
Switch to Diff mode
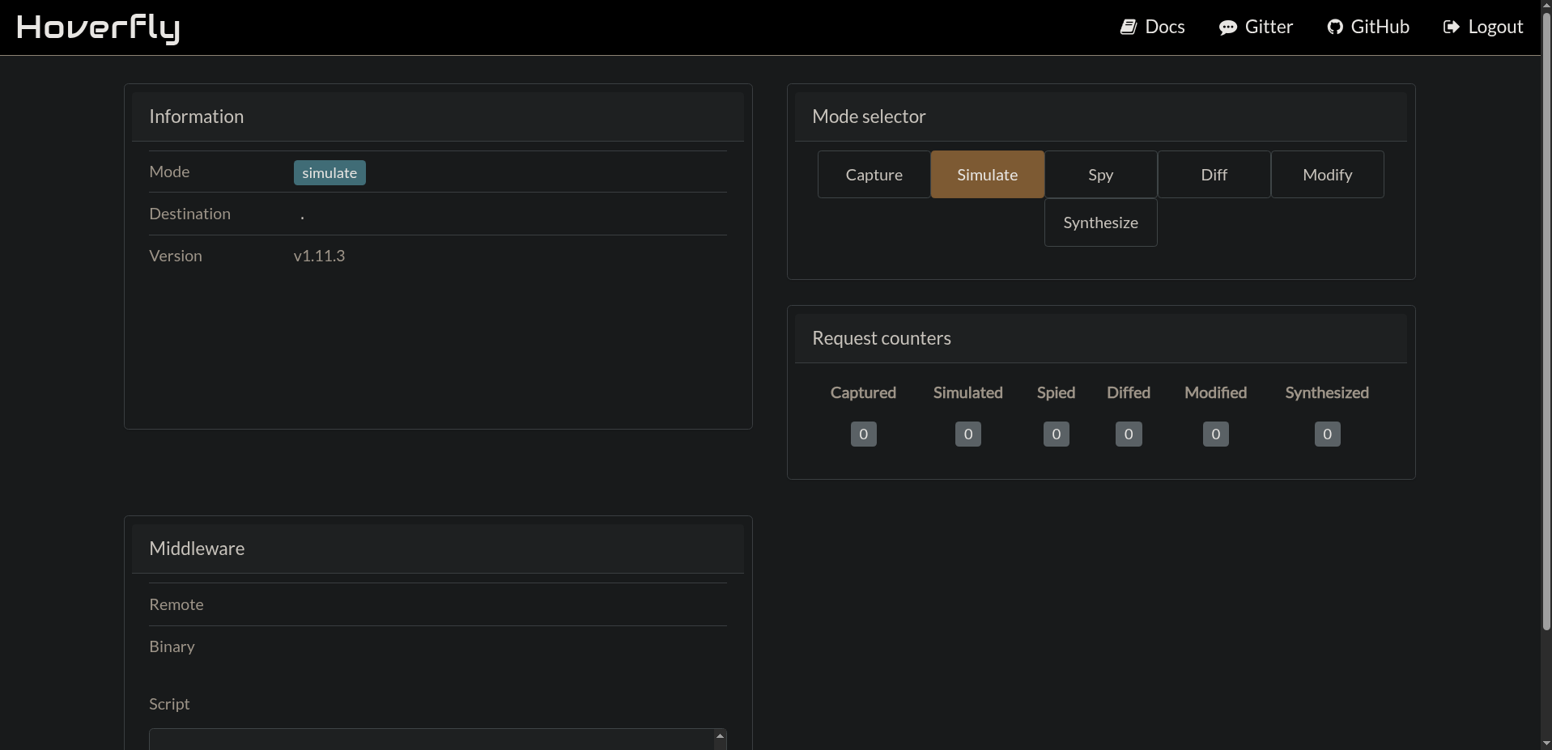[x=1214, y=175]
